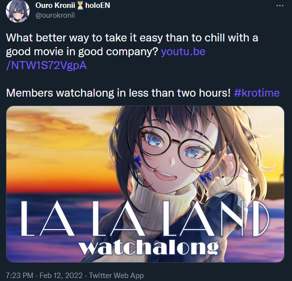
Task: Open the 7:23 PM timestamp permalink
Action: point(20,275)
